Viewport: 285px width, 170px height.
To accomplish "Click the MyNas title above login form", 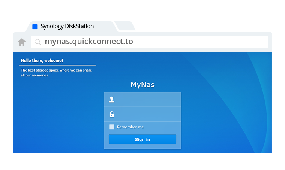I will (142, 85).
